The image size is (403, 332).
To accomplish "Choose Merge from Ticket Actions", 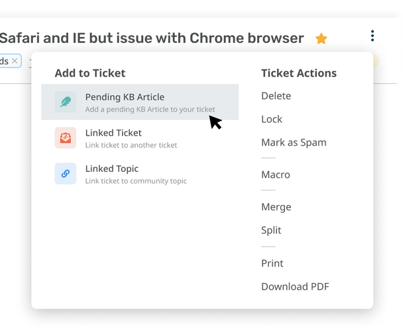I will 276,207.
